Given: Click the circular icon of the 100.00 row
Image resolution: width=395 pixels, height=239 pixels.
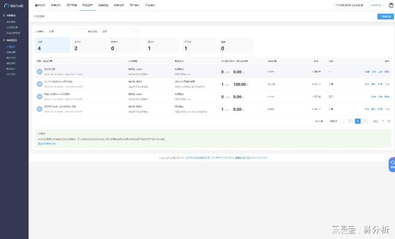Looking at the screenshot, I should click(x=39, y=84).
